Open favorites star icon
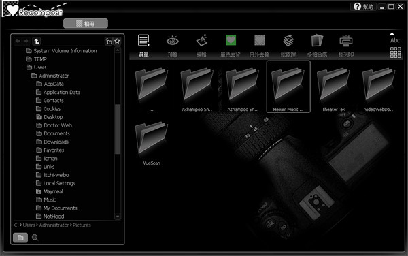Viewport: 408px width, 256px height. (117, 41)
